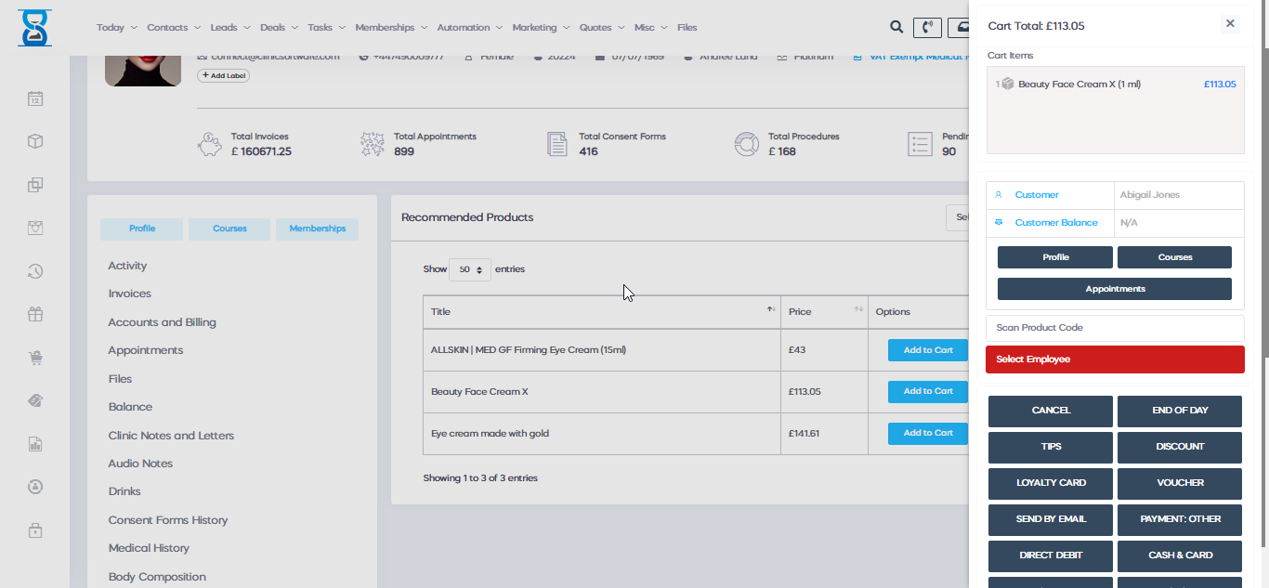This screenshot has width=1269, height=588.
Task: Sort table by Price column
Action: point(822,311)
